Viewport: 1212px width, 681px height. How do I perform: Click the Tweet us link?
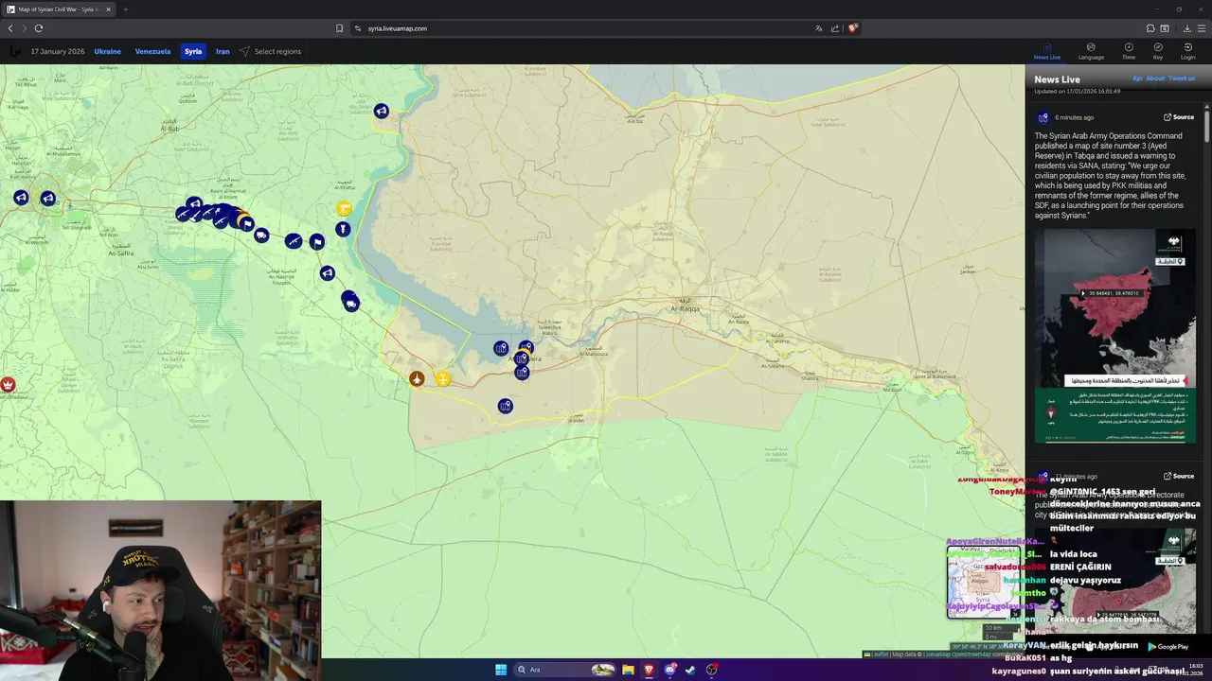tap(1182, 79)
